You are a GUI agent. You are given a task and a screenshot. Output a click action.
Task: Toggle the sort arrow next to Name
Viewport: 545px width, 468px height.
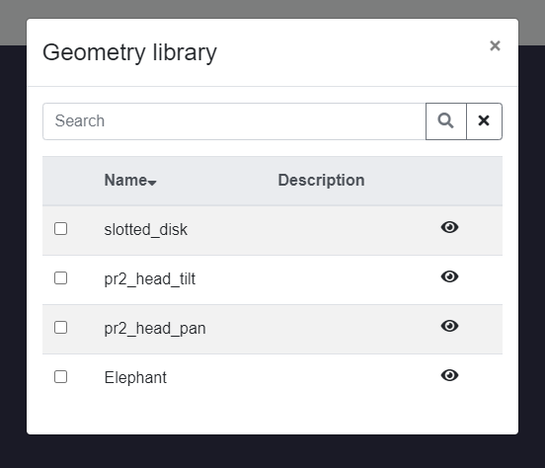point(152,183)
